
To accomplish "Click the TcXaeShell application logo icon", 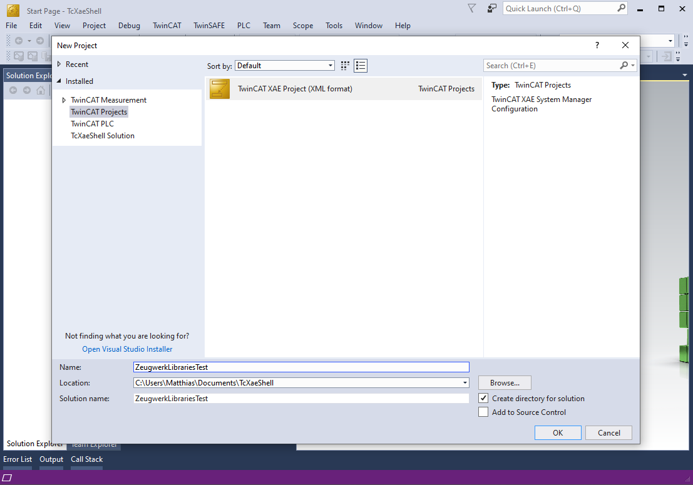I will tap(13, 10).
